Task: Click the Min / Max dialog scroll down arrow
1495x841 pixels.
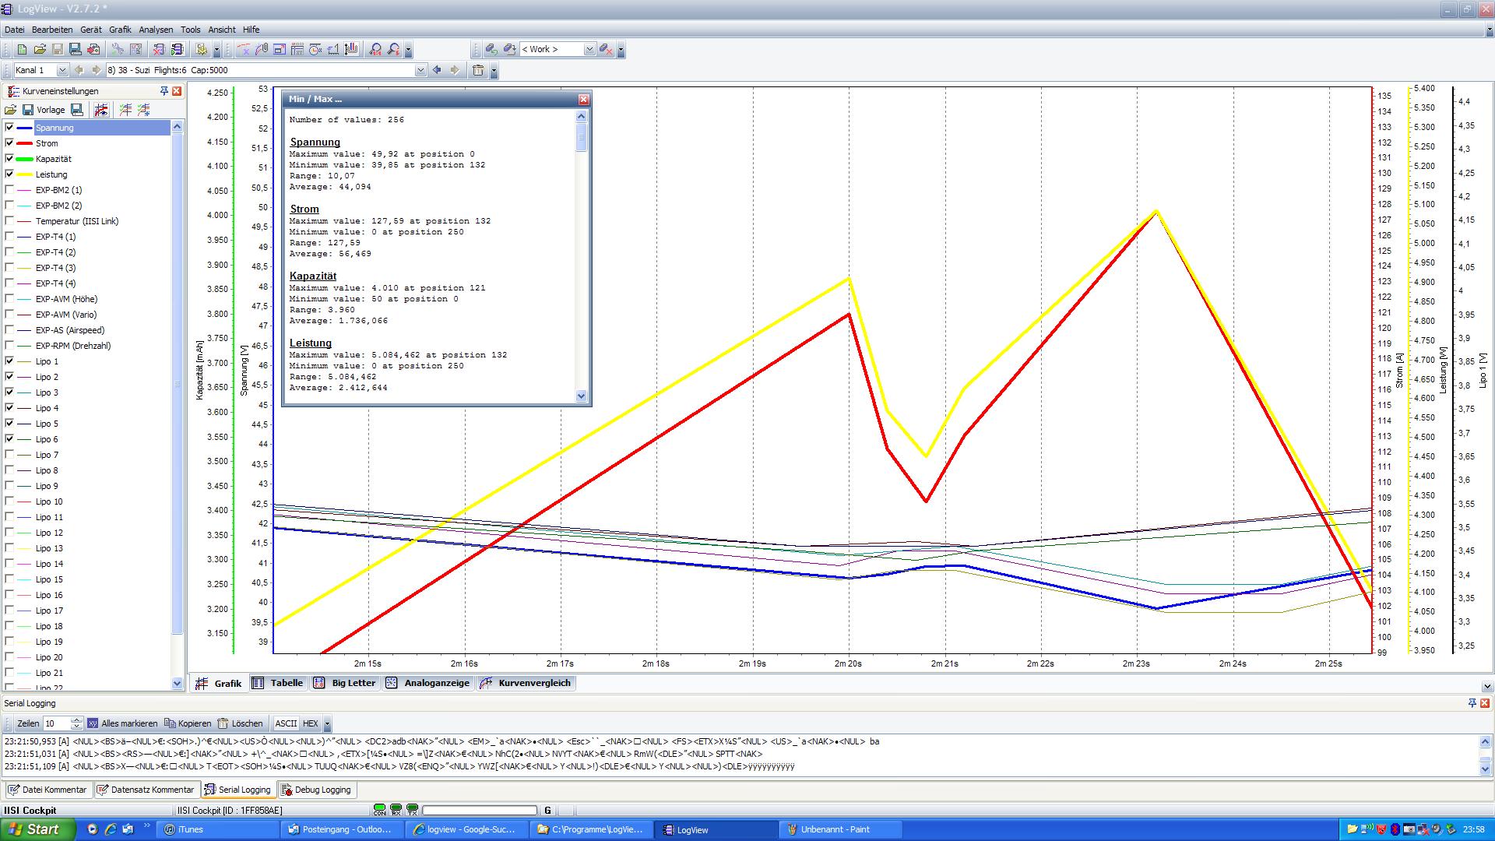Action: pyautogui.click(x=581, y=396)
